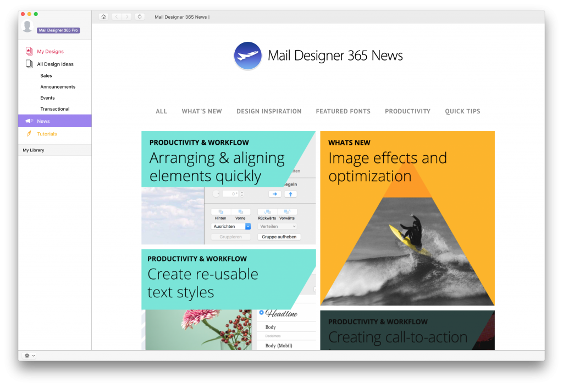Open the settings gear menu
The width and height of the screenshot is (563, 387).
(x=30, y=356)
